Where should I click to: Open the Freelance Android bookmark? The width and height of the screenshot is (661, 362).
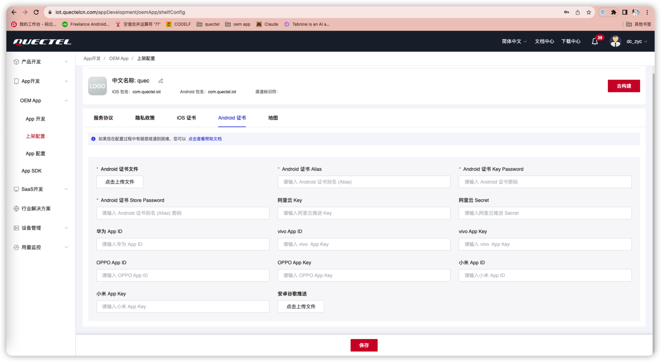coord(86,24)
